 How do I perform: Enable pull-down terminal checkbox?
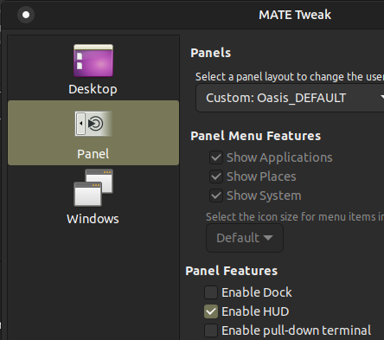211,330
